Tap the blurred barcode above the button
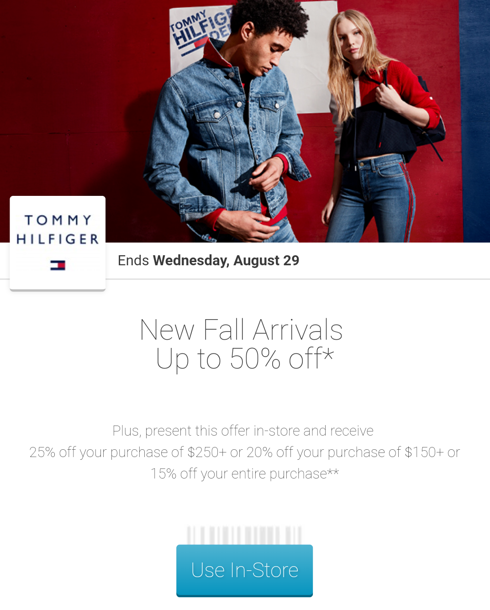The height and width of the screenshot is (610, 490). pyautogui.click(x=244, y=535)
